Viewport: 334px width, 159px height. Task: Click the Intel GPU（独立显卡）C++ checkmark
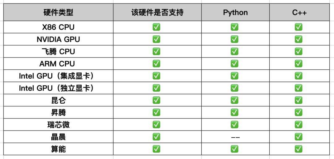coord(298,88)
